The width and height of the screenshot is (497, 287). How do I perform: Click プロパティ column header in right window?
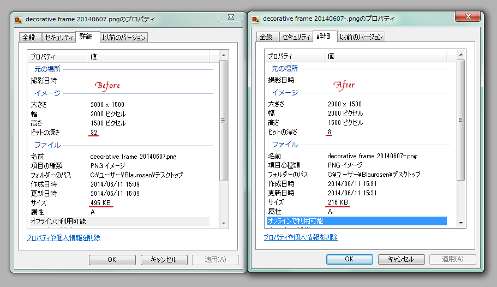click(295, 56)
